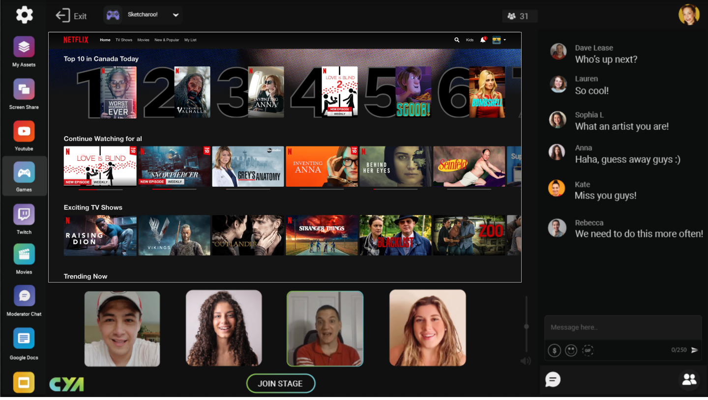The image size is (708, 400).
Task: Expand the Sketcharoo! game dropdown
Action: point(176,15)
